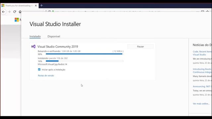Click the install progress bar at 16%

[84, 61]
